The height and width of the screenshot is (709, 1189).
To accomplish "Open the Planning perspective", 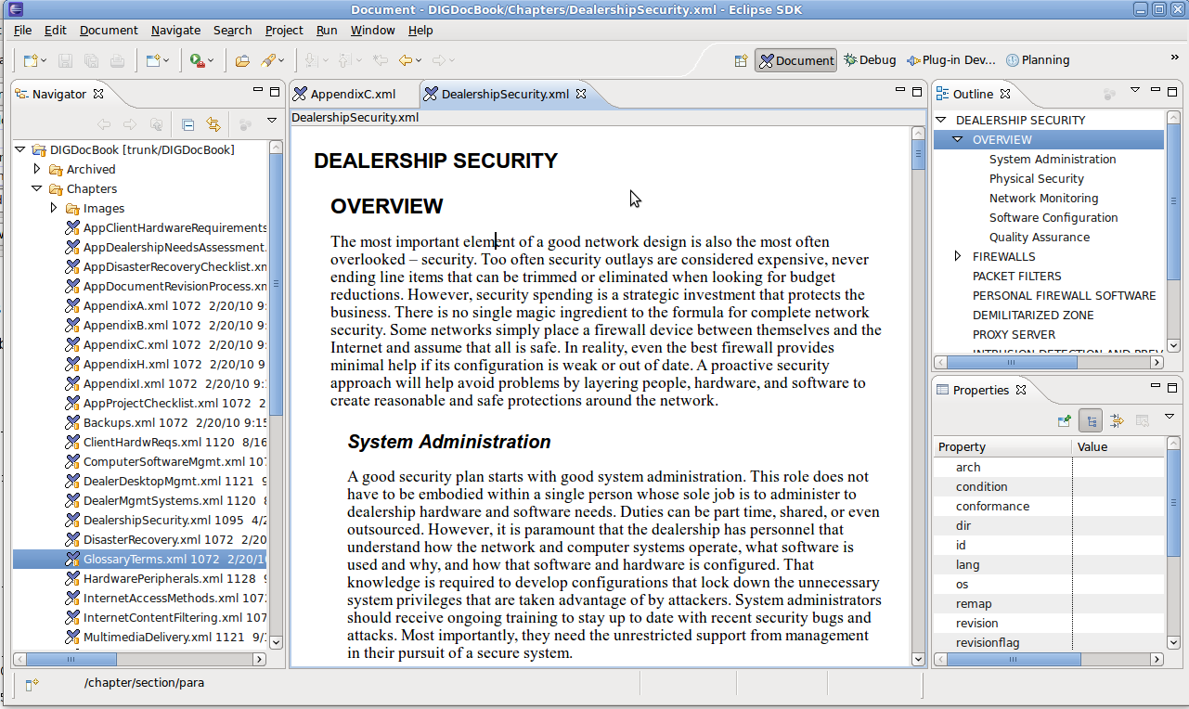I will tap(1038, 59).
